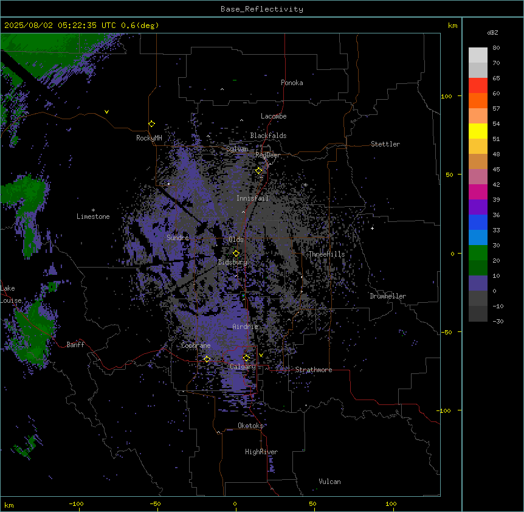Click the Airdrie city label
The height and width of the screenshot is (512, 524).
click(x=246, y=327)
